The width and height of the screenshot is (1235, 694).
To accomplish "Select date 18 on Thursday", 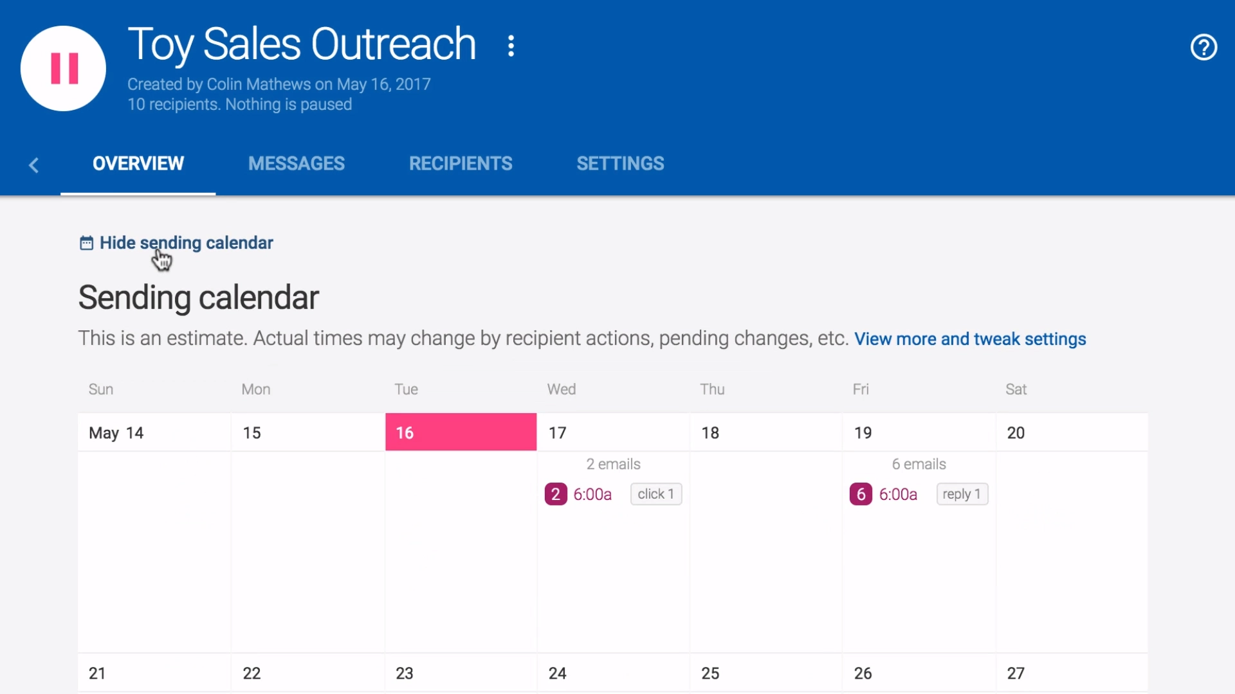I will [710, 433].
